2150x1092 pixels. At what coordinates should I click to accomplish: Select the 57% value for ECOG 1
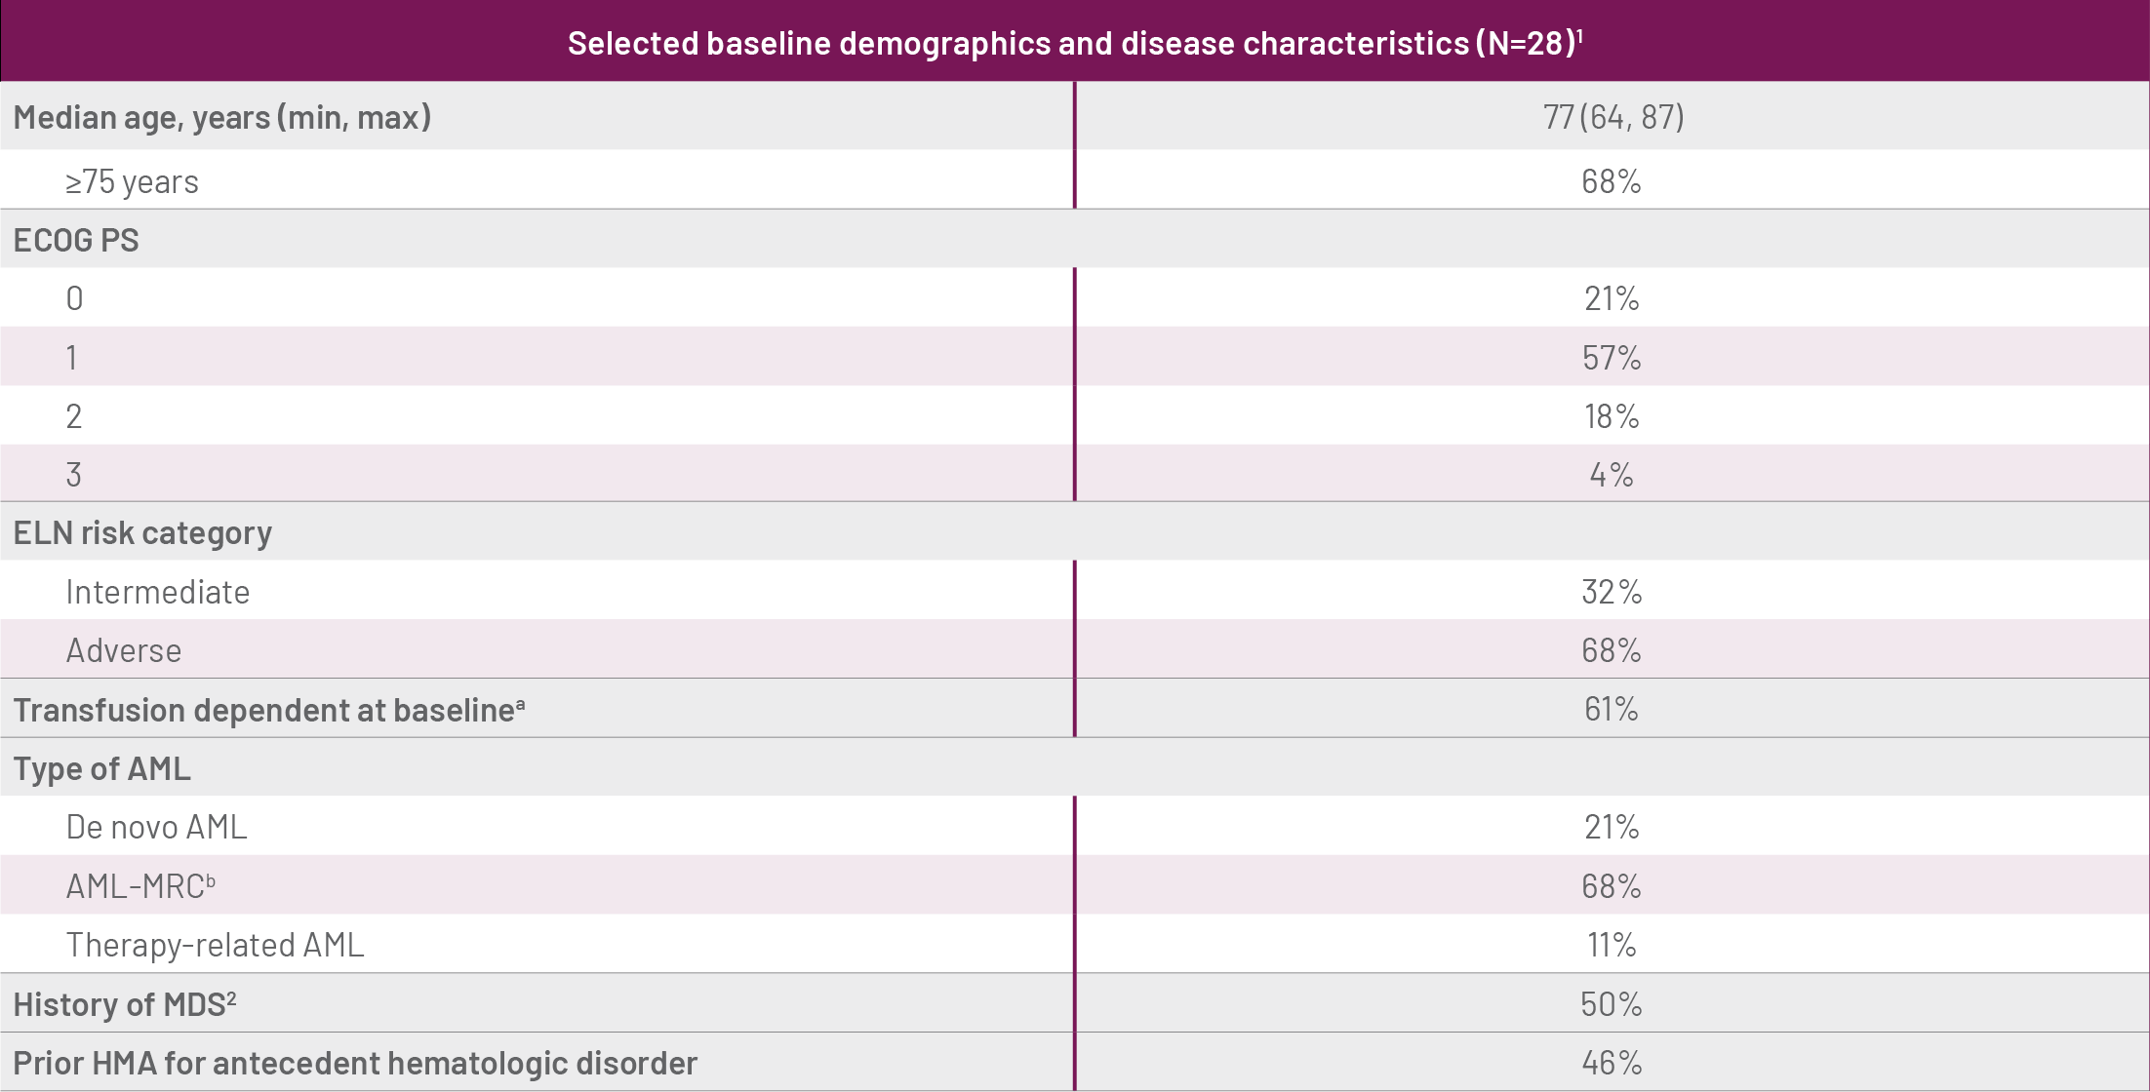[x=1612, y=358]
